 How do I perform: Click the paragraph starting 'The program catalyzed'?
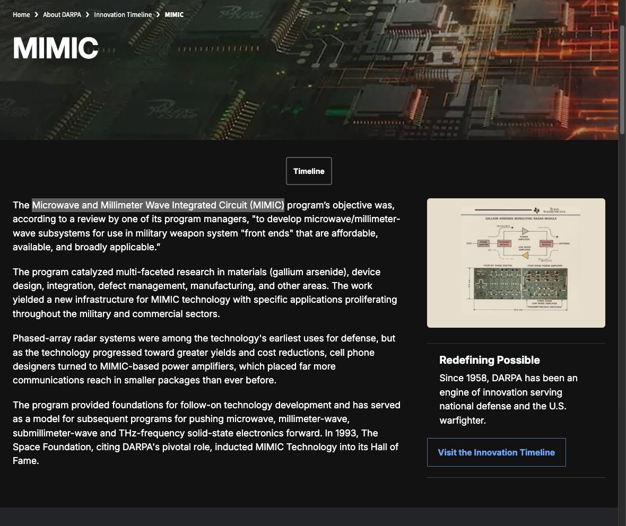(x=205, y=293)
